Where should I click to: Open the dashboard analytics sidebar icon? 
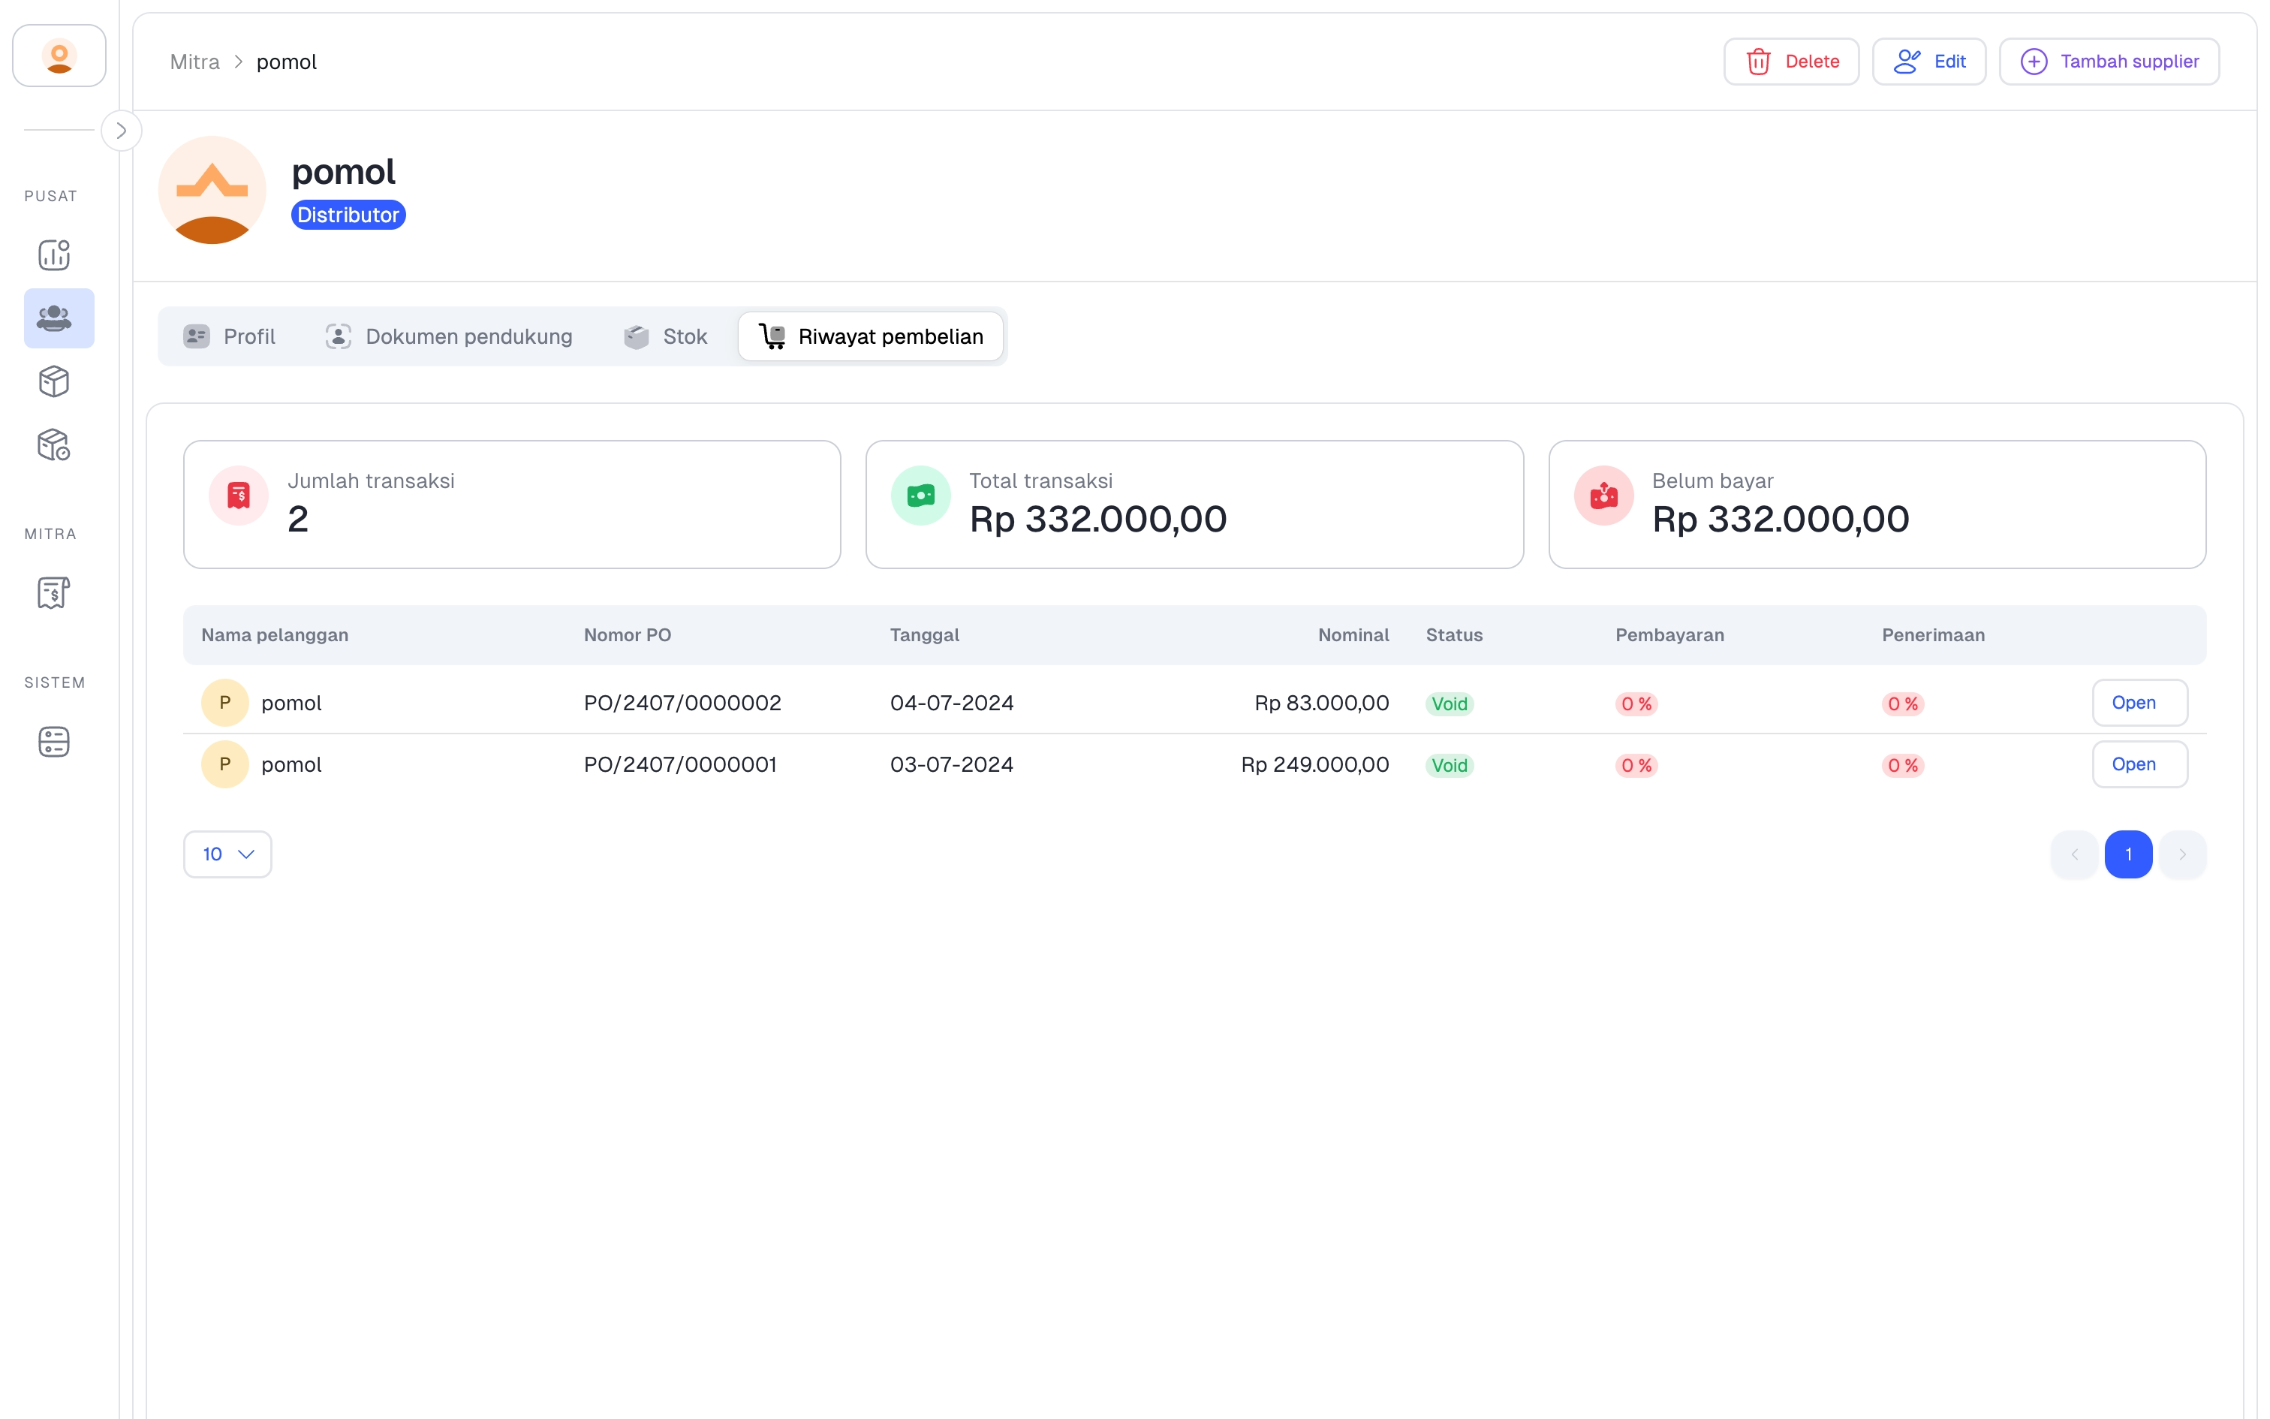[x=54, y=255]
